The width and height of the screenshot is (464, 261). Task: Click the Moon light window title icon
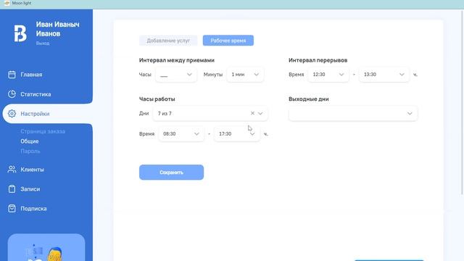[x=7, y=3]
